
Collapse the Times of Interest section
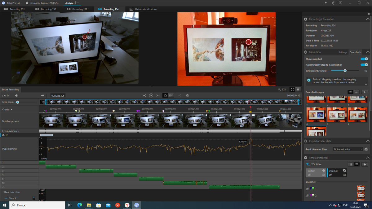368,158
